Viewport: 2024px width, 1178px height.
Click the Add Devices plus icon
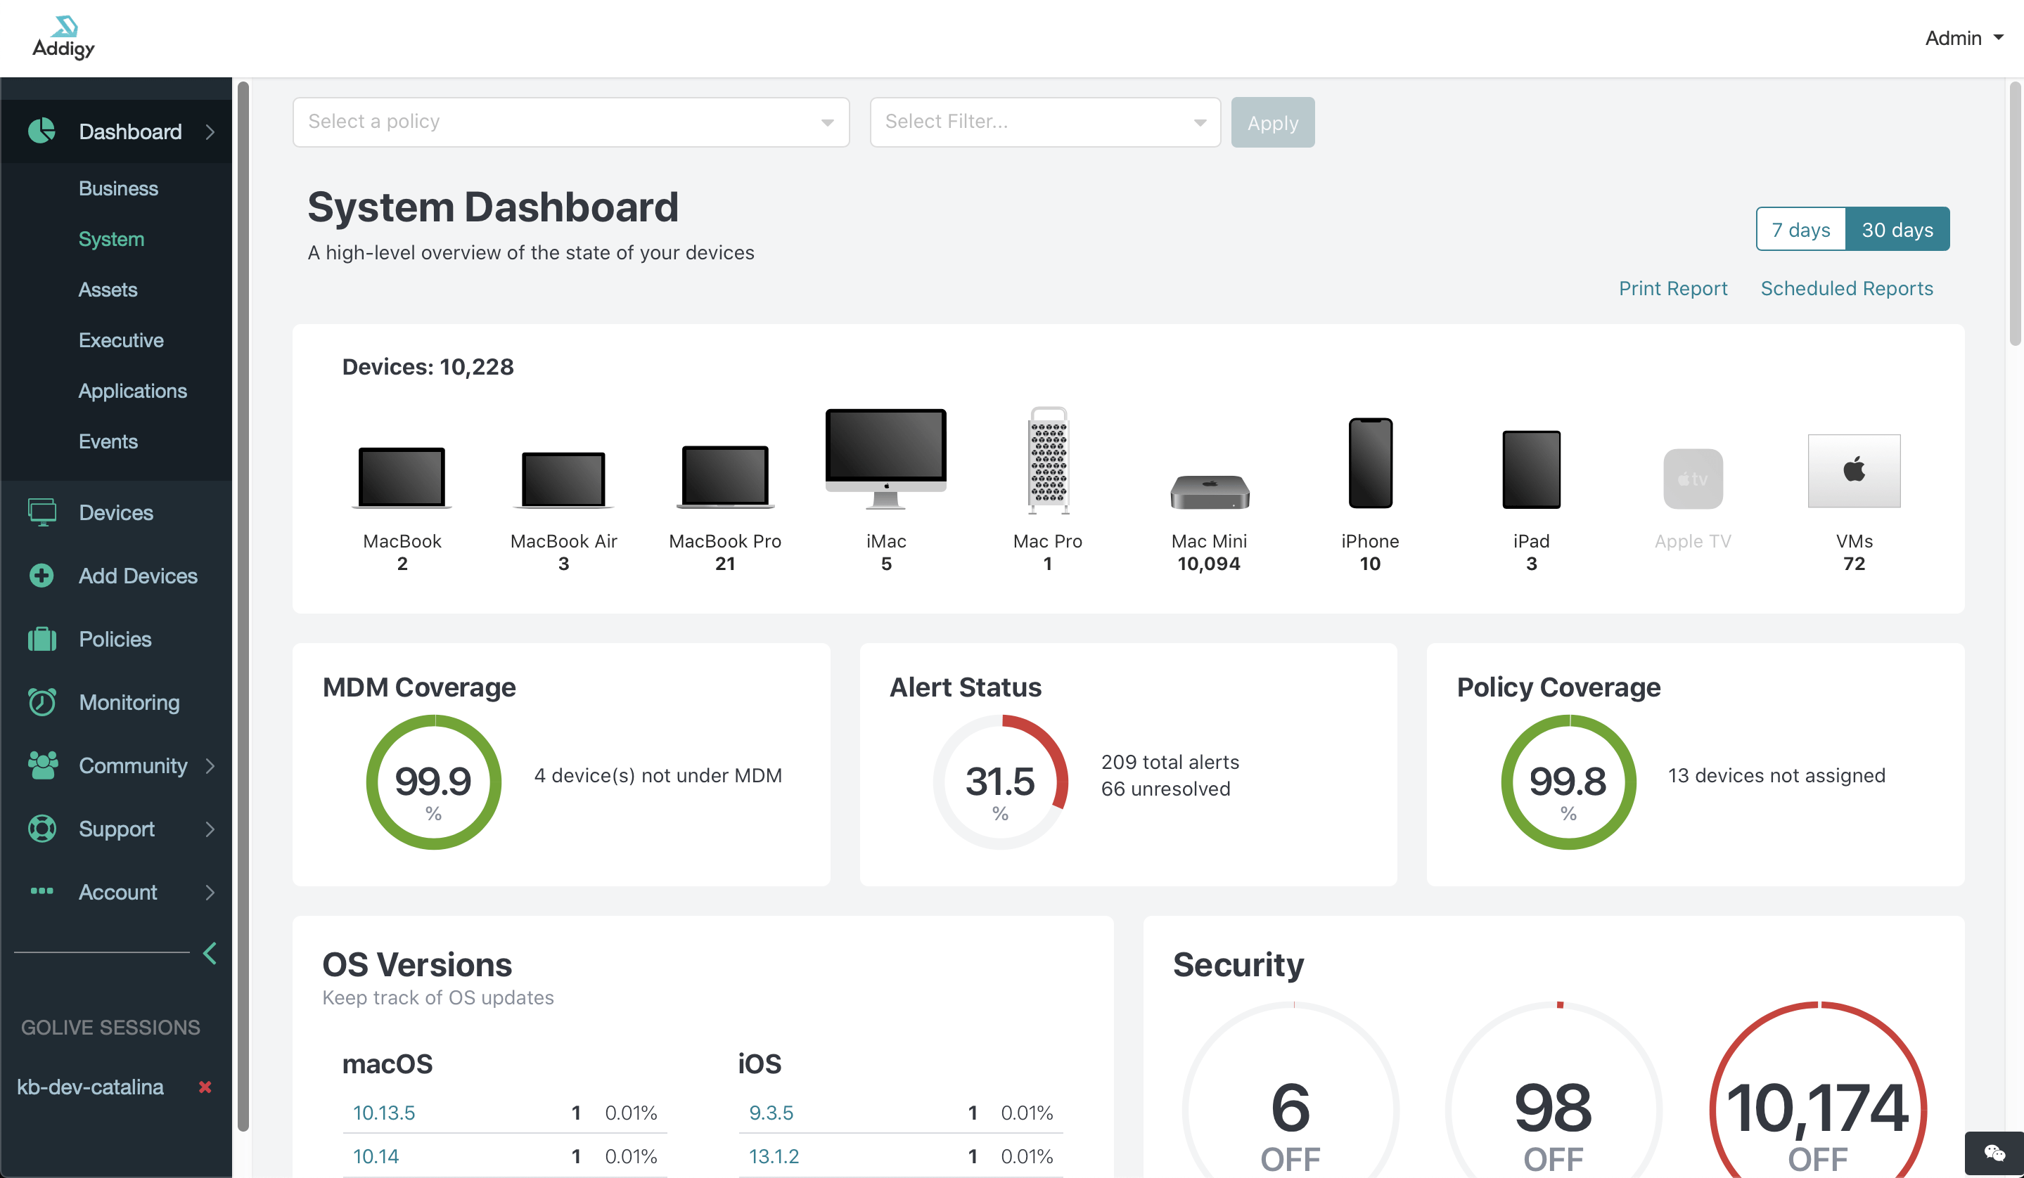[41, 576]
